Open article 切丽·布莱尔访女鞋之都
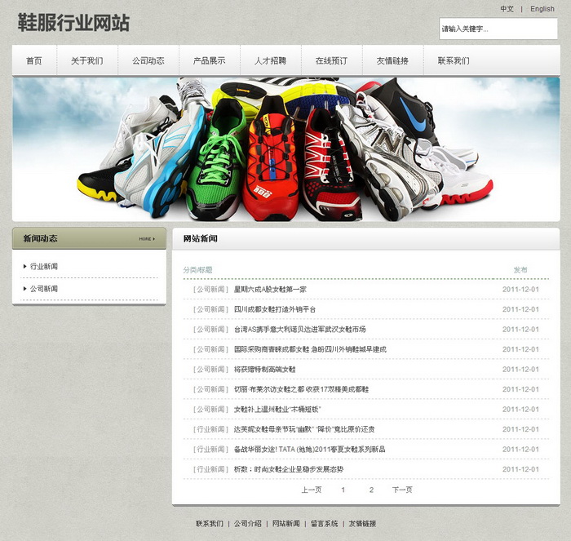 (301, 389)
